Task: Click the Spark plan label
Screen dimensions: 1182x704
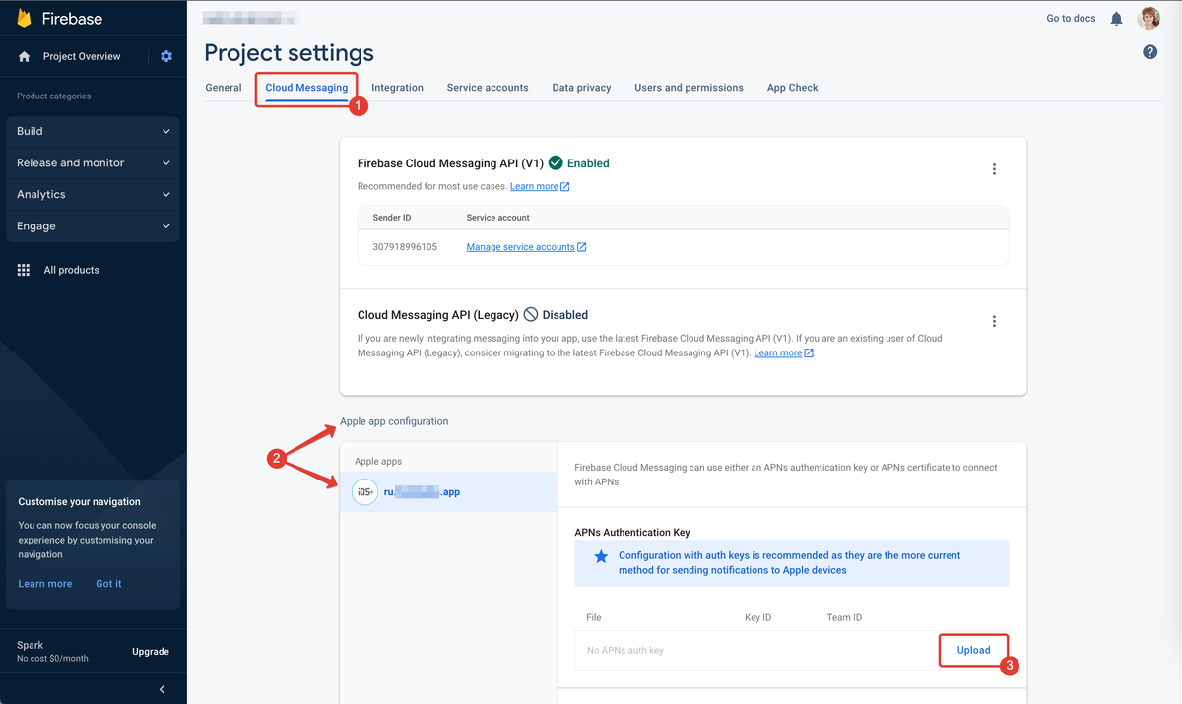Action: tap(30, 645)
